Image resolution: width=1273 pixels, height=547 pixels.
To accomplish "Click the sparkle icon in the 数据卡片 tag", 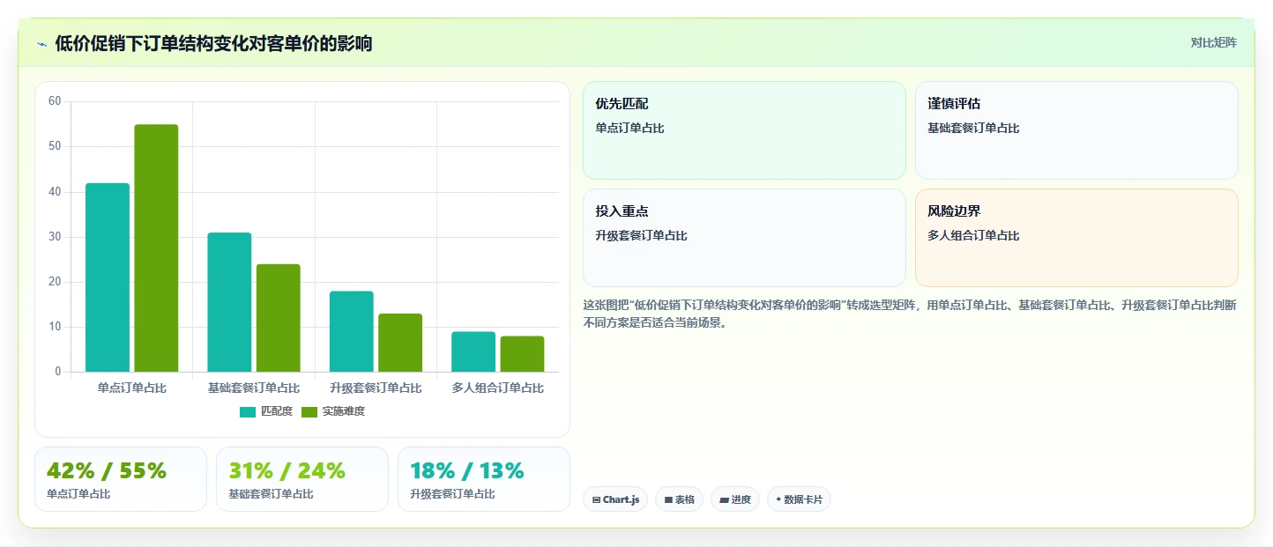I will (778, 499).
